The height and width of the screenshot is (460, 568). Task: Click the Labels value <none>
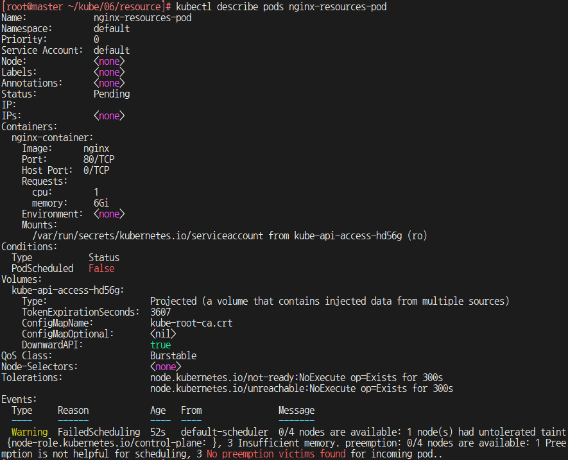click(109, 72)
